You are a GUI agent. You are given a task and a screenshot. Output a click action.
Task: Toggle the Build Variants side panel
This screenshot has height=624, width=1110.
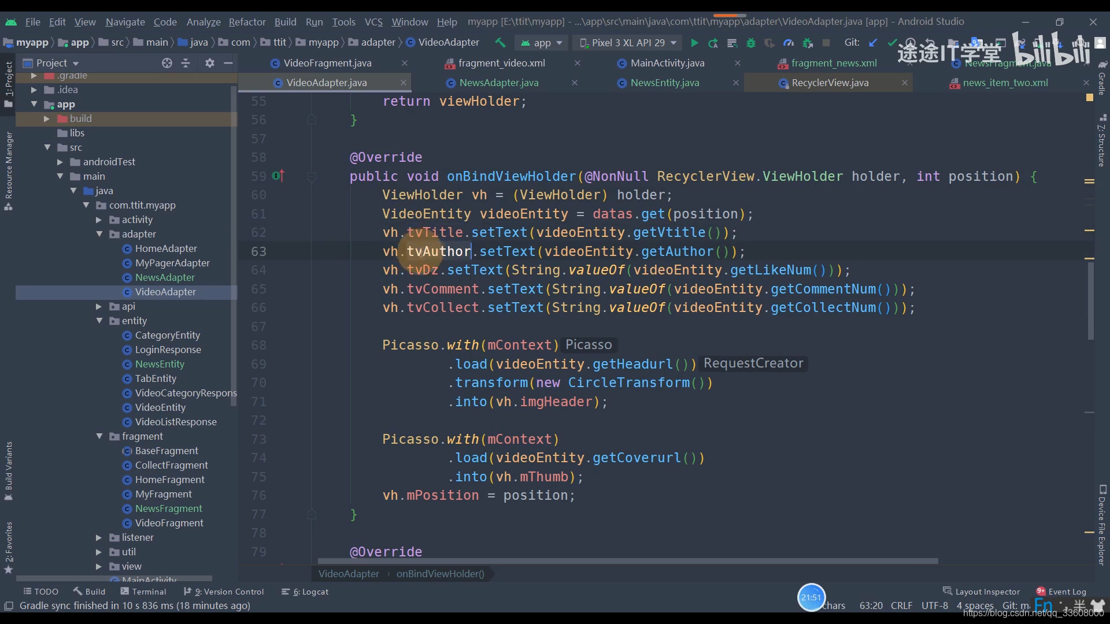click(x=8, y=471)
